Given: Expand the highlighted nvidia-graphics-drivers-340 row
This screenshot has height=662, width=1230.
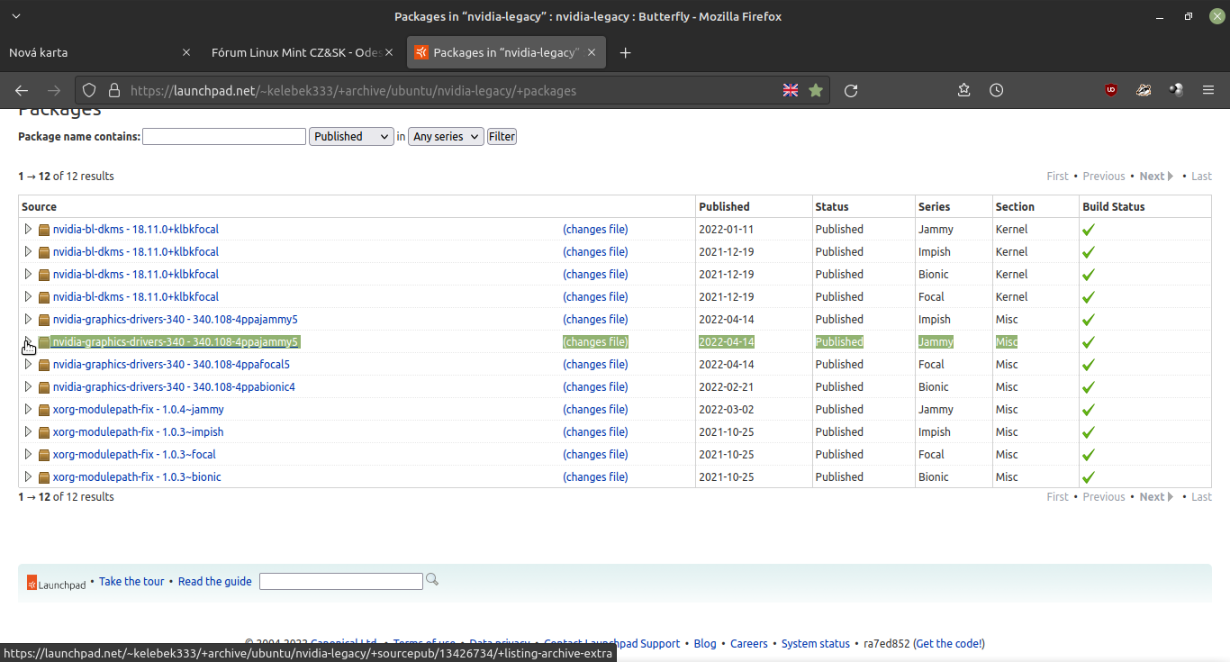Looking at the screenshot, I should coord(28,341).
